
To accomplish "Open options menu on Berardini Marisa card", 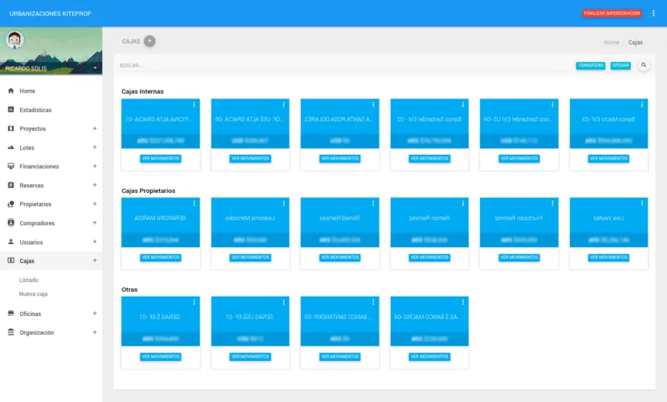I will pyautogui.click(x=194, y=204).
